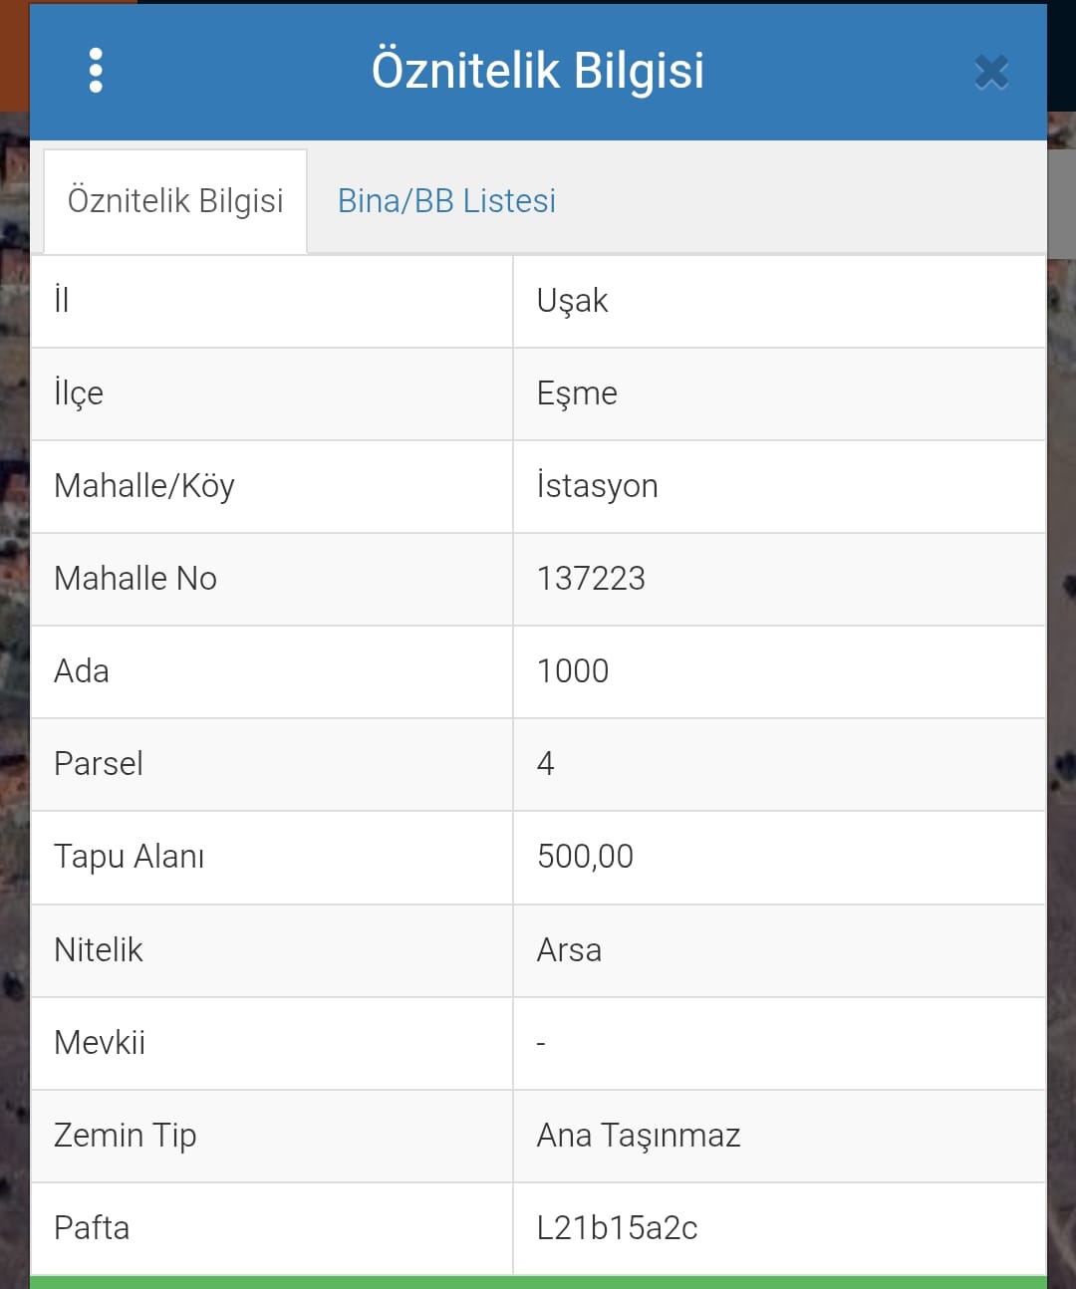This screenshot has height=1289, width=1076.
Task: Click the Parsel value 4
Action: pyautogui.click(x=546, y=764)
